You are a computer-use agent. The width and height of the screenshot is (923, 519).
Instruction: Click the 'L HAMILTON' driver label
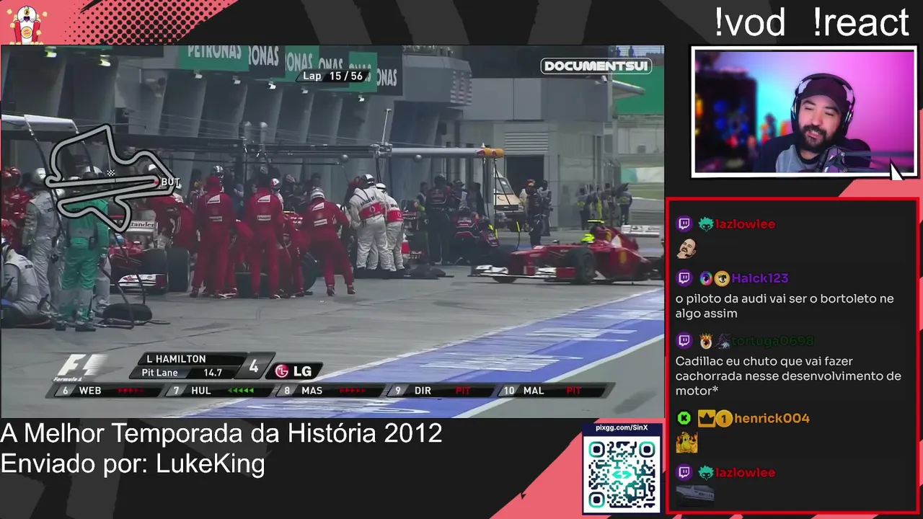point(176,359)
